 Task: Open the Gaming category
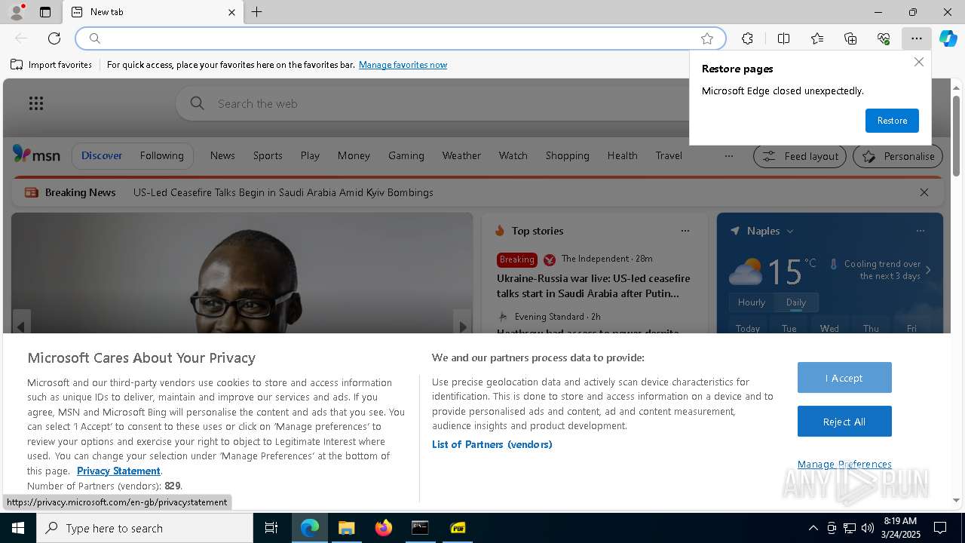click(406, 155)
